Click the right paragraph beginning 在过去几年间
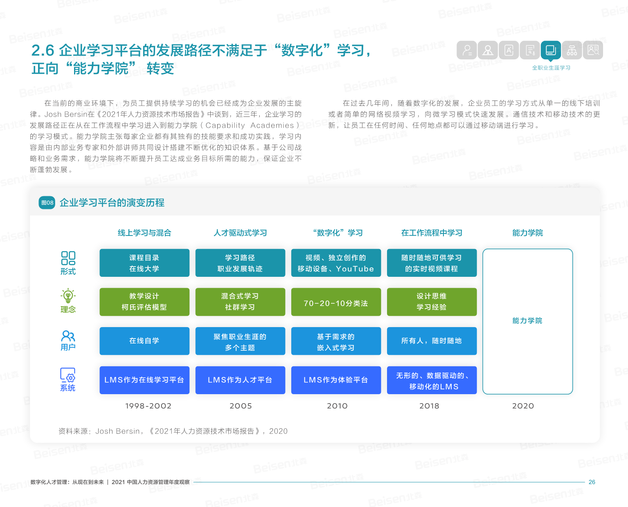Screen dimensions: 628x507 coord(464,114)
